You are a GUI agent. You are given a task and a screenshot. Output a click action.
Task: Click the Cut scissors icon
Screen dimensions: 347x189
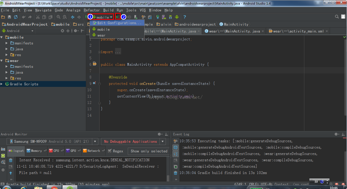38,17
